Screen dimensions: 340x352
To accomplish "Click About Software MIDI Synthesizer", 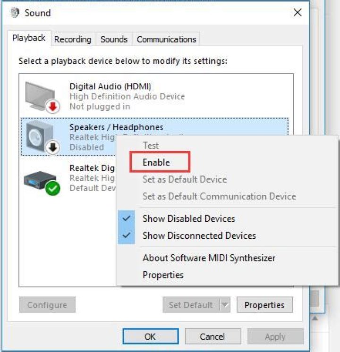I will tap(209, 258).
